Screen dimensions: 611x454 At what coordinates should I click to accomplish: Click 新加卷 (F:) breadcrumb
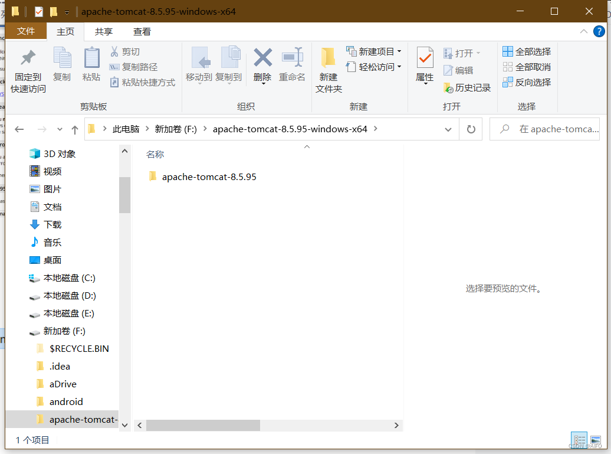[176, 129]
